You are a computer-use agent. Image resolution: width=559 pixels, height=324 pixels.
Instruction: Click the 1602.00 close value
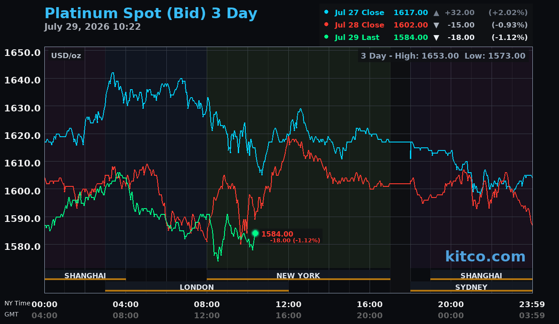(x=411, y=25)
